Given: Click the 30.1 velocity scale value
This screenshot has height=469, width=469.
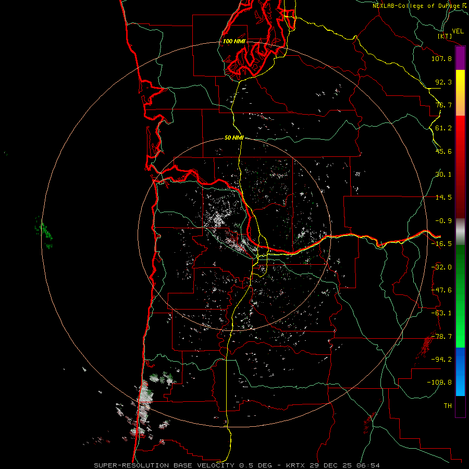Looking at the screenshot, I should coord(443,175).
